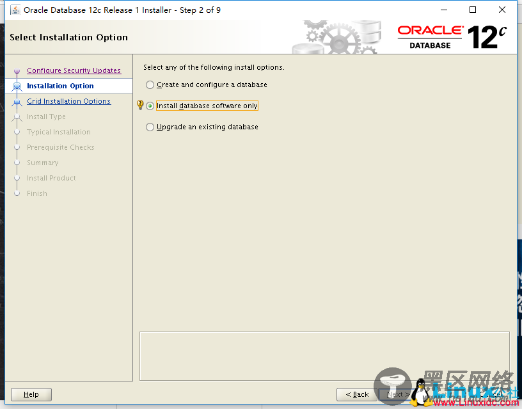Click the Summary step label
Screen dimensions: 522x409
coord(43,163)
